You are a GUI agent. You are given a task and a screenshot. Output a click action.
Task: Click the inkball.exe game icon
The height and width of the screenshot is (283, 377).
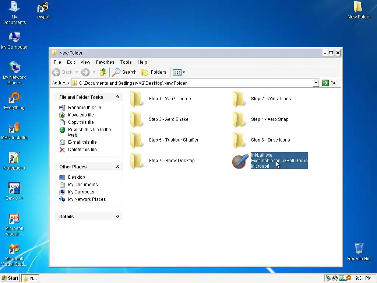pos(240,161)
